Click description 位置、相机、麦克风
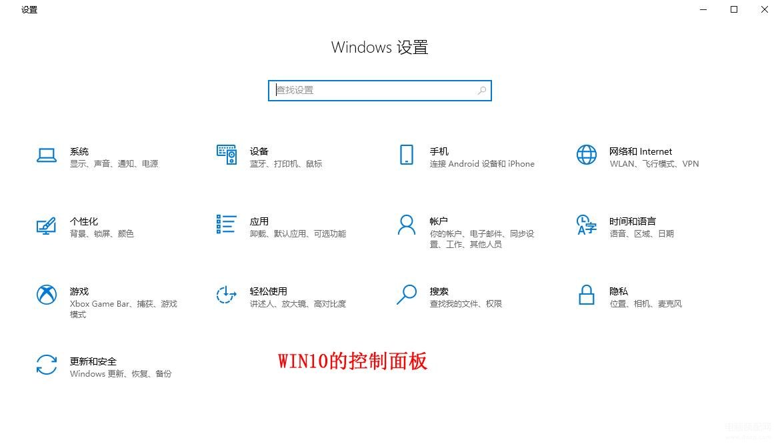Image resolution: width=778 pixels, height=446 pixels. (645, 303)
